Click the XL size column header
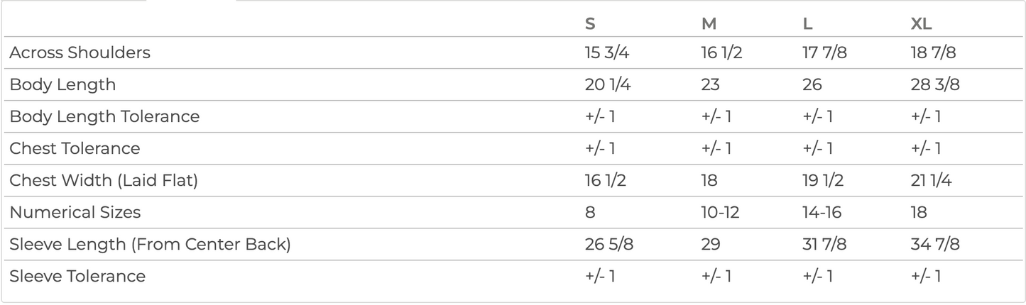The width and height of the screenshot is (1026, 305). coord(921,23)
